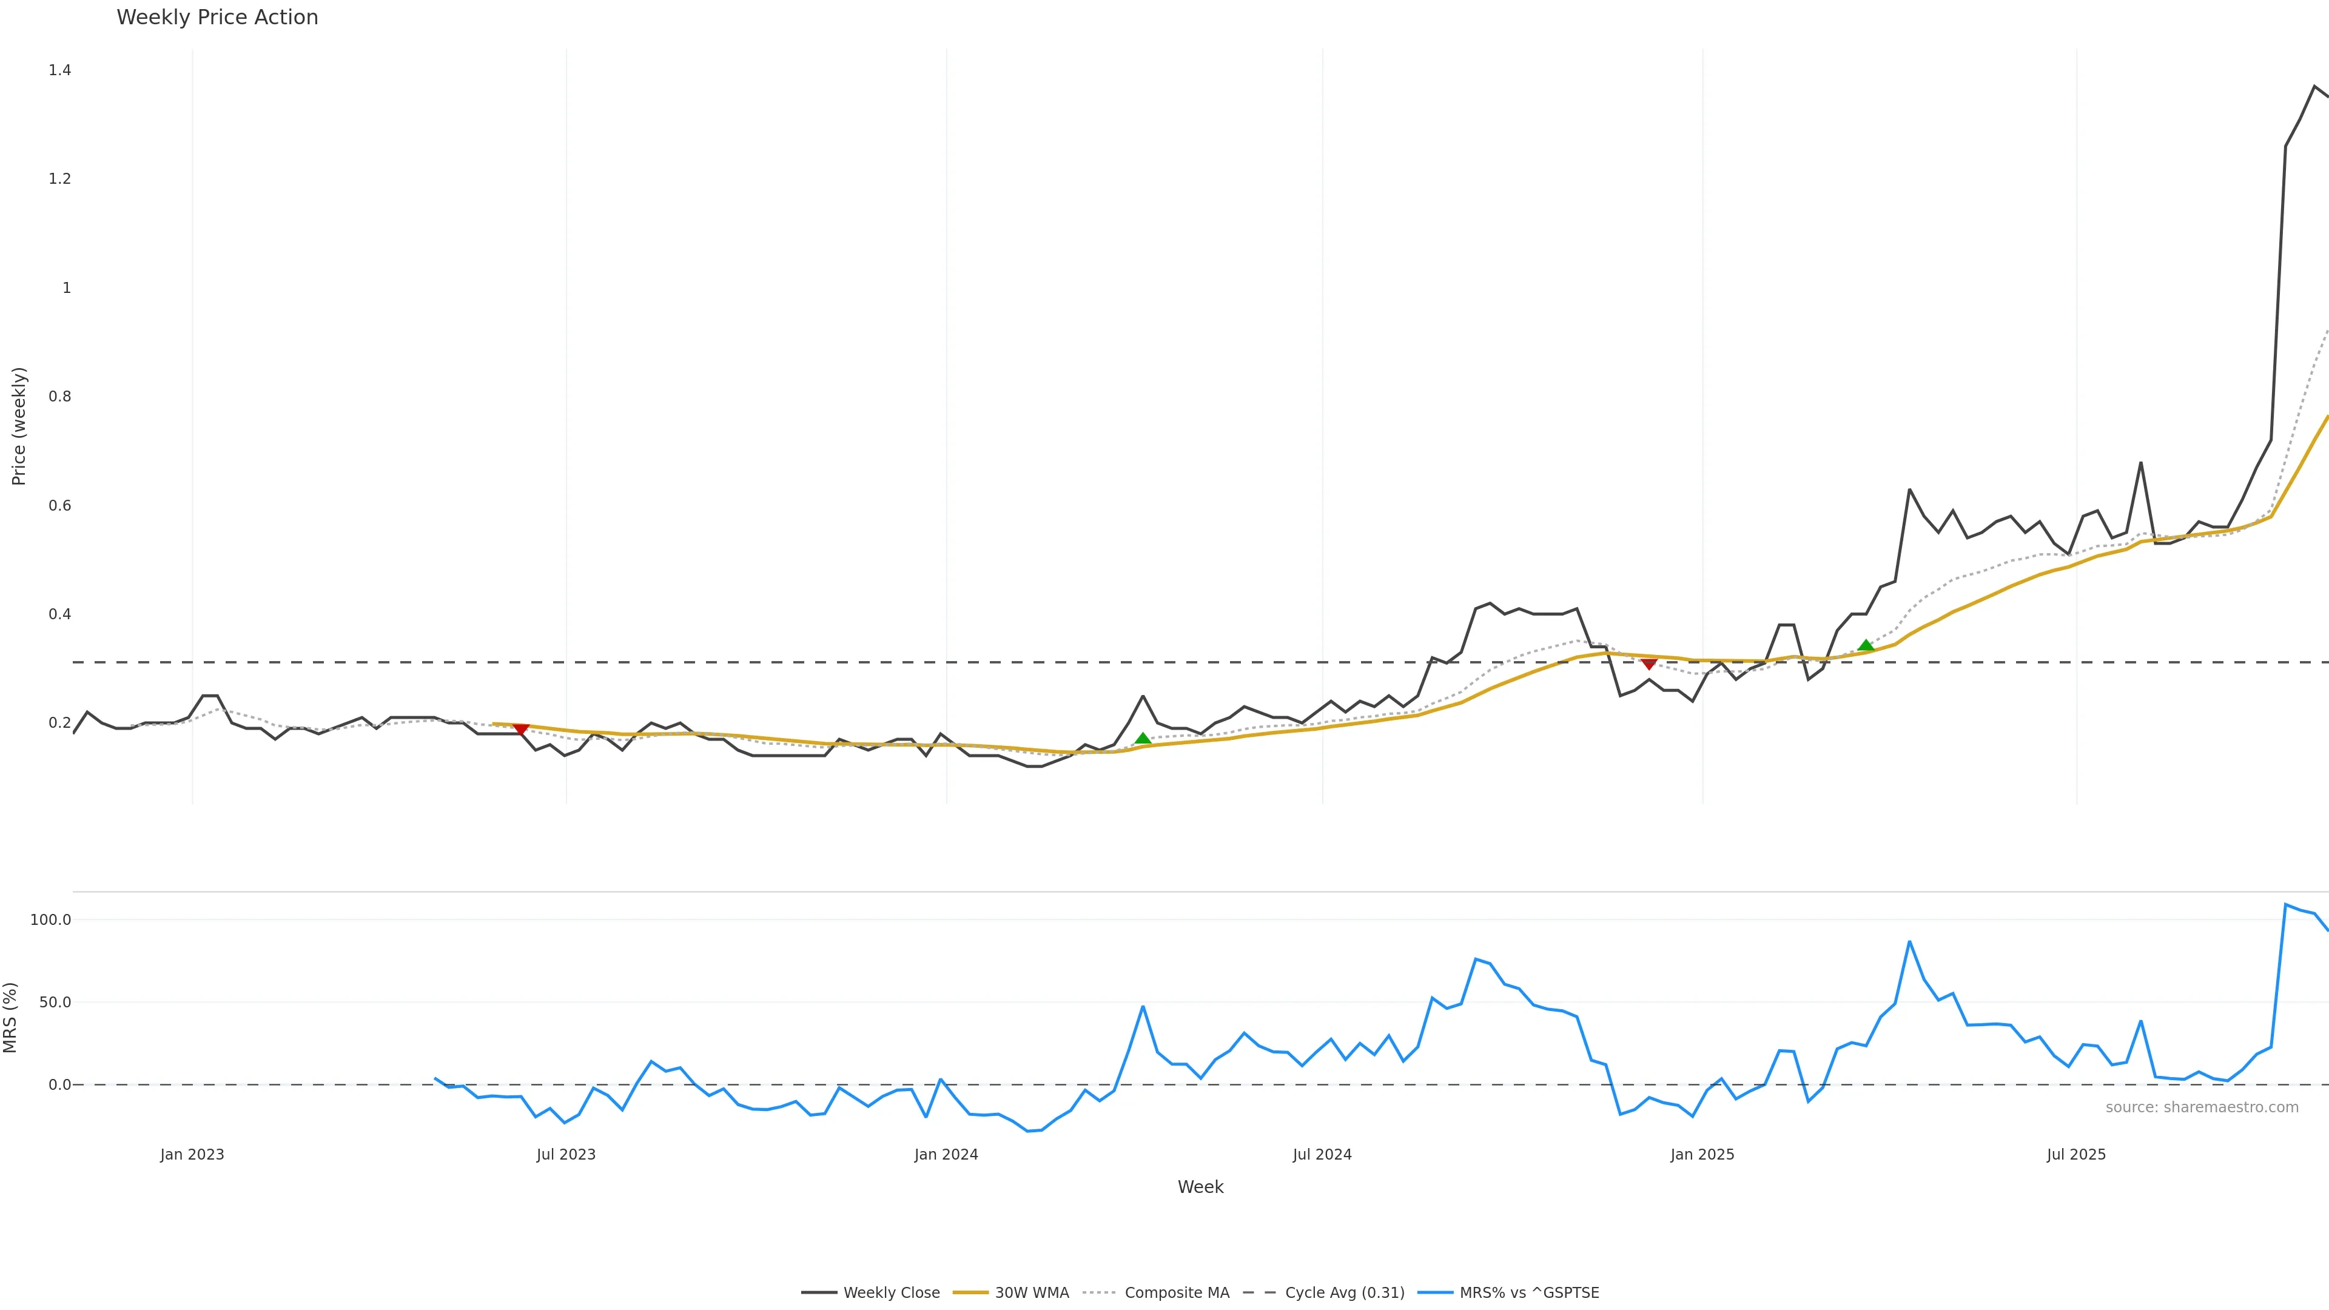Click the red down-triangle marker near Jan 2025
Screen dimensions: 2329x1310
point(1648,663)
